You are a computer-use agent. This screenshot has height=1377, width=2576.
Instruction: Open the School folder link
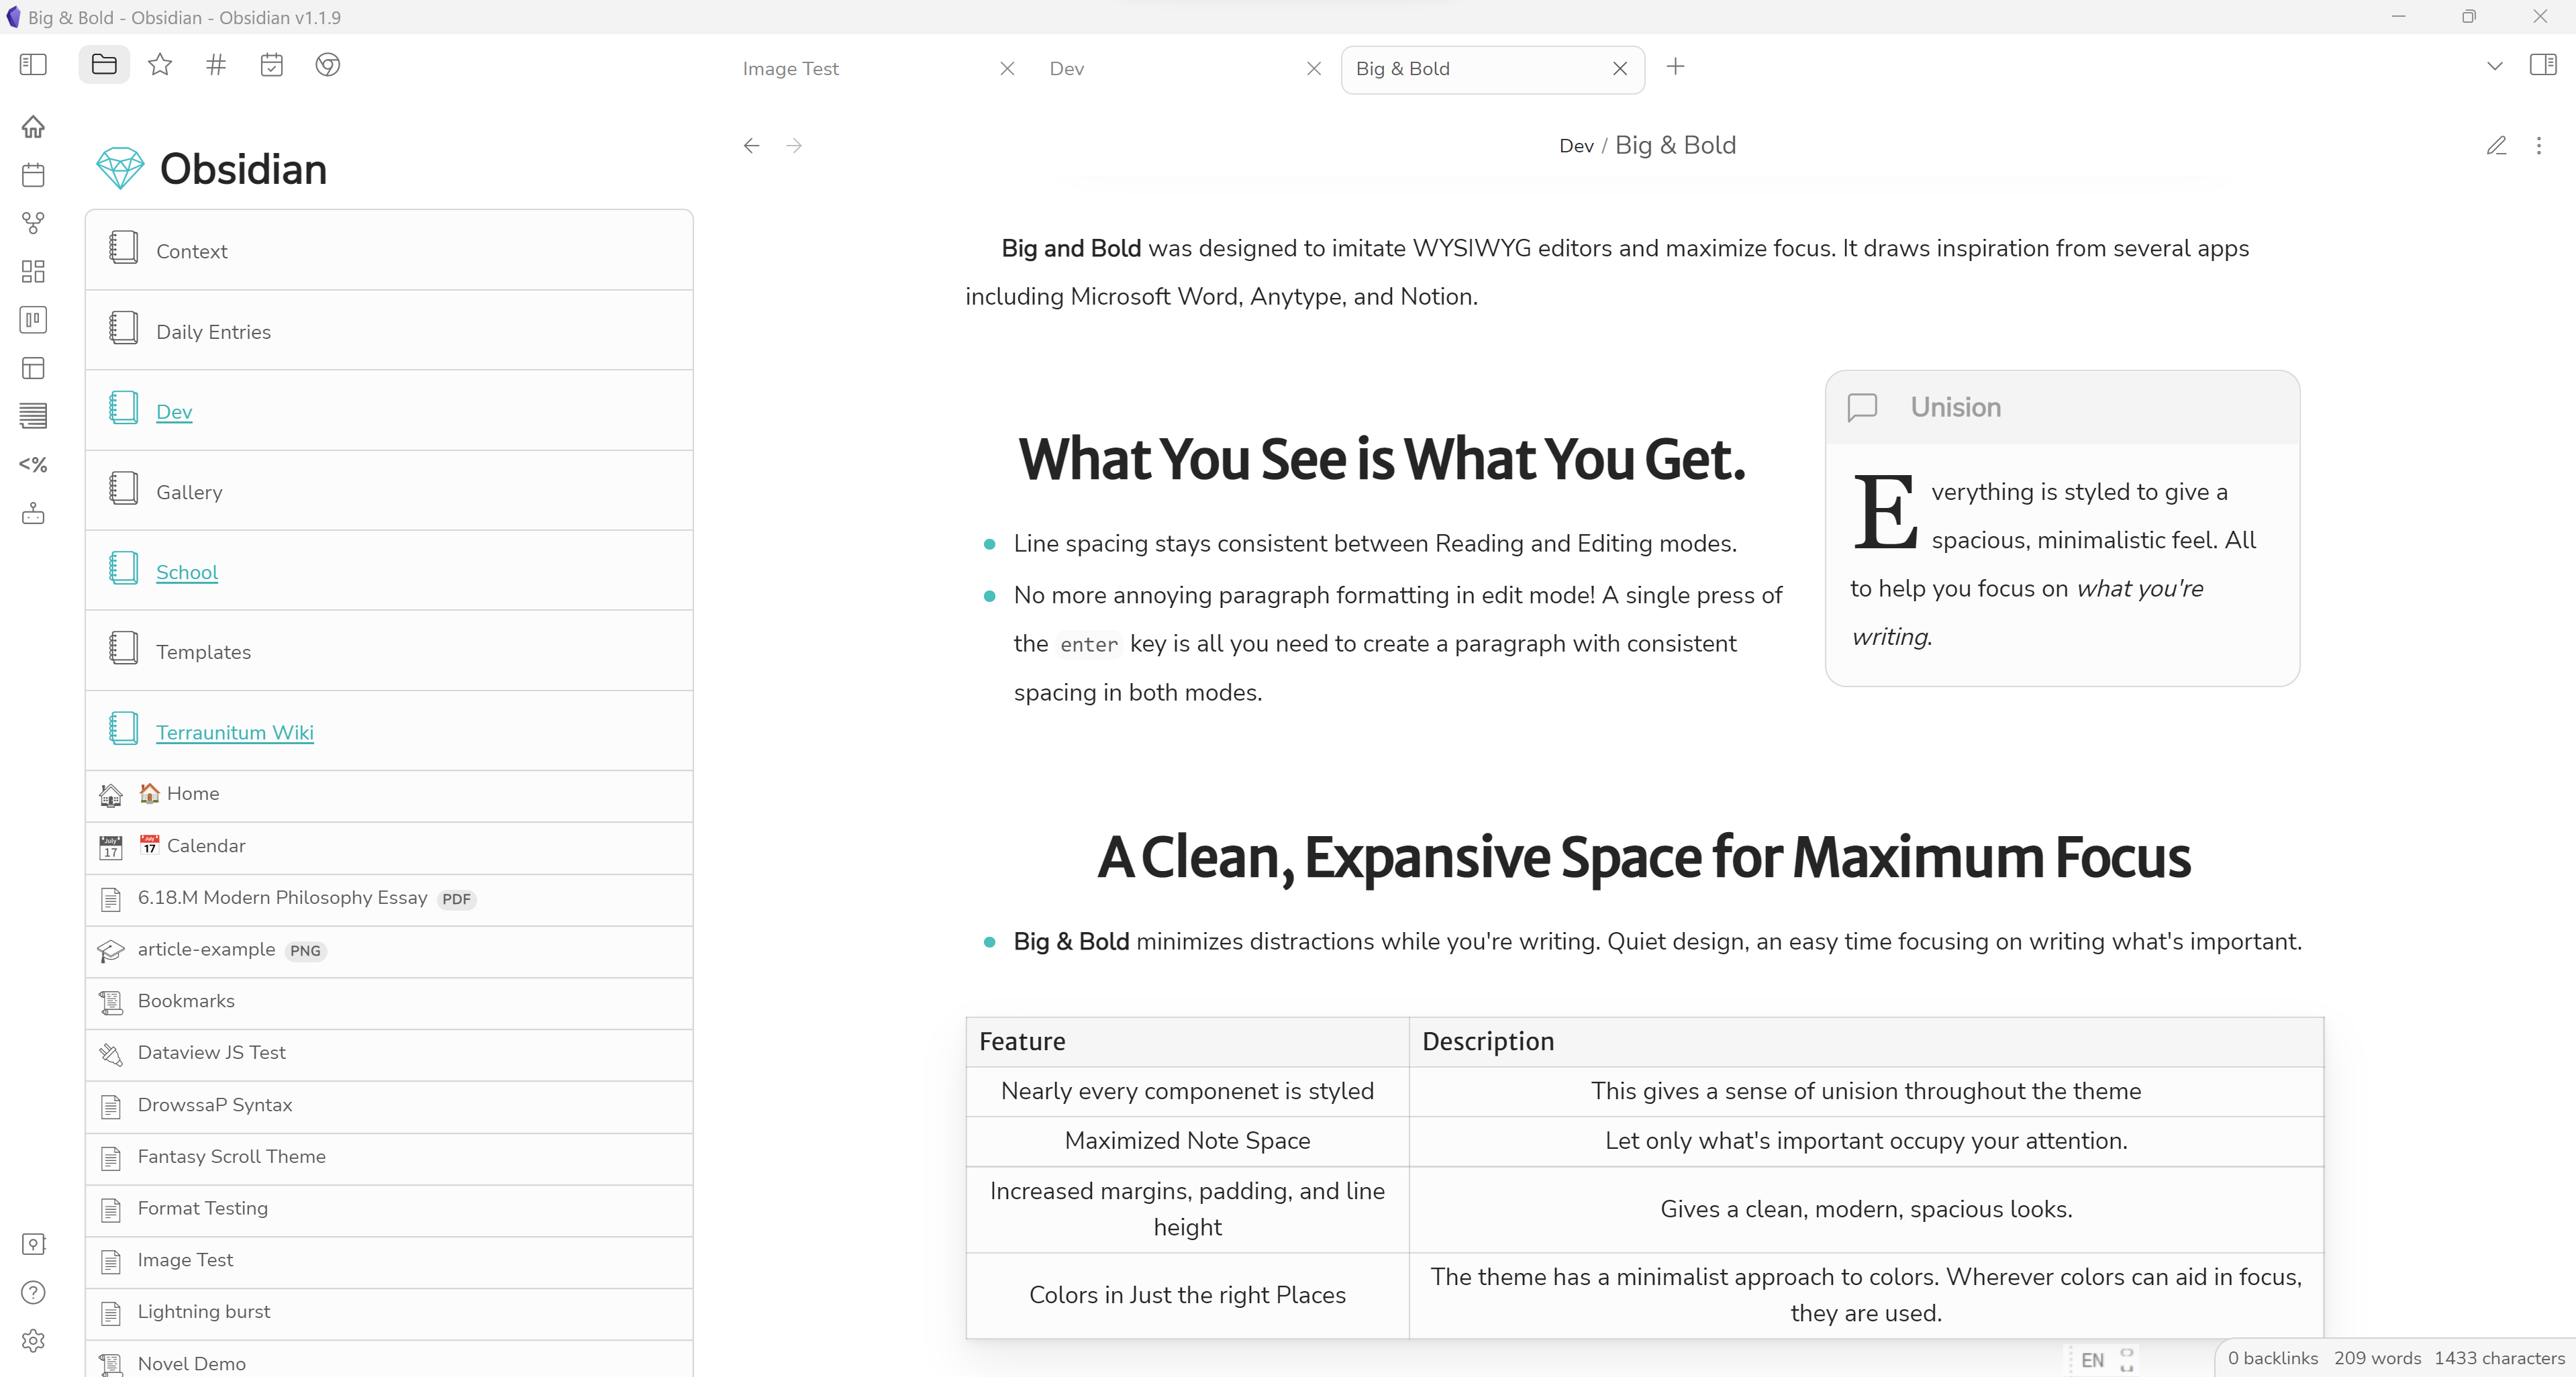(187, 572)
